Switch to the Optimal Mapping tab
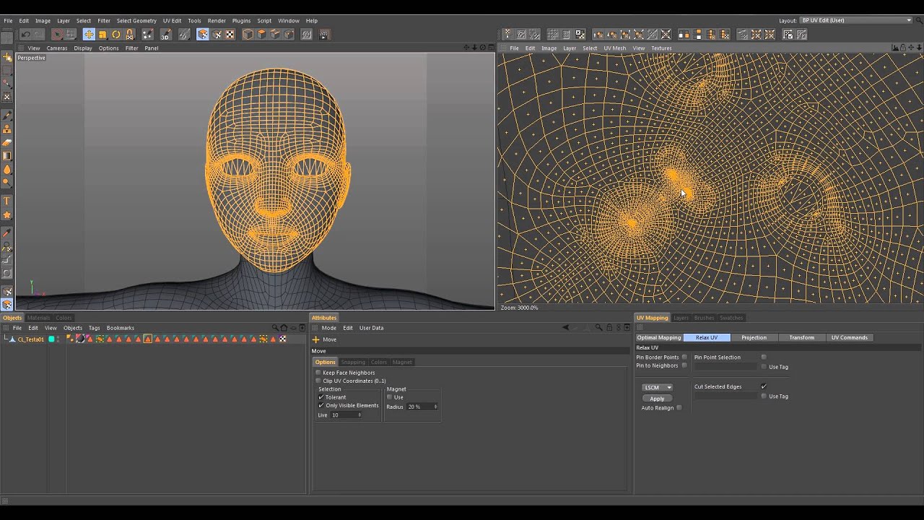This screenshot has height=520, width=924. (x=659, y=337)
